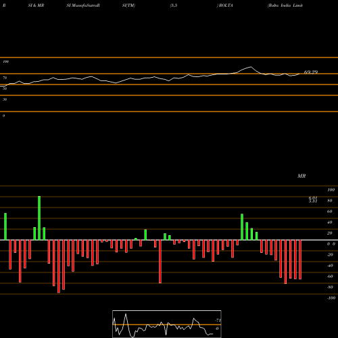This screenshot has width=338, height=338.
Task: Click the '-20' label on MR axis
Action: pyautogui.click(x=330, y=255)
